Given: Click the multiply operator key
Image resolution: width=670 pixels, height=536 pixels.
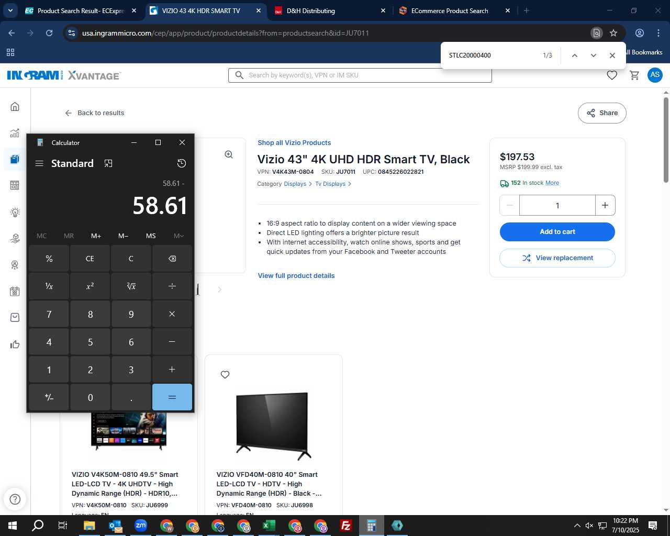Looking at the screenshot, I should tap(172, 314).
